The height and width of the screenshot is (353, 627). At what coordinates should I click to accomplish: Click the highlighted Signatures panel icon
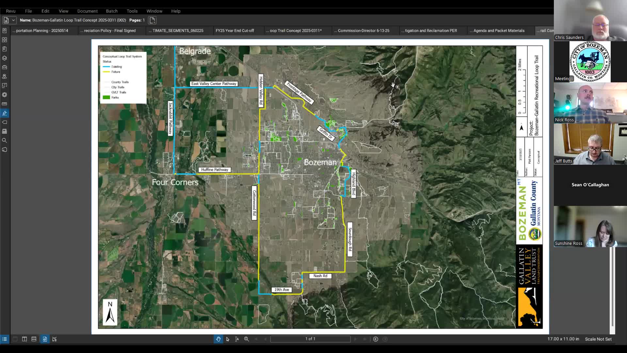pyautogui.click(x=5, y=113)
